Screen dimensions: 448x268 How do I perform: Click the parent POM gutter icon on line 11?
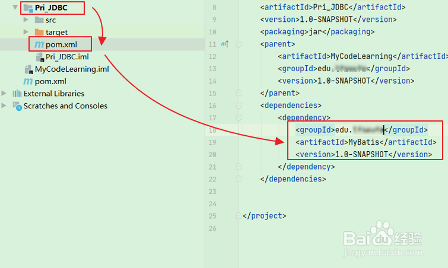225,44
